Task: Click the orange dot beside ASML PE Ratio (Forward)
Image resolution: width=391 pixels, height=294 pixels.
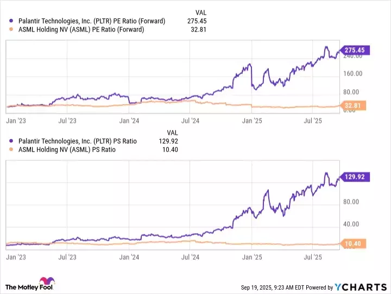Action: point(12,29)
